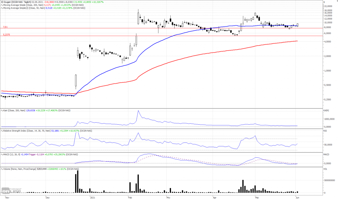Click the 5,2375 support line label

pos(7,34)
